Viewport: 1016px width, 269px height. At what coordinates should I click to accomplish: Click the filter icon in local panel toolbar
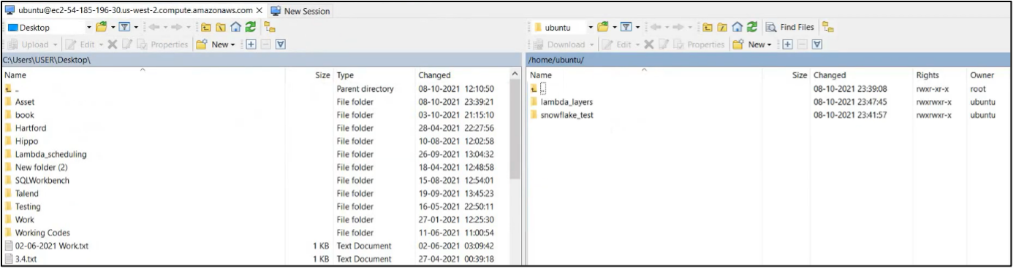point(124,28)
